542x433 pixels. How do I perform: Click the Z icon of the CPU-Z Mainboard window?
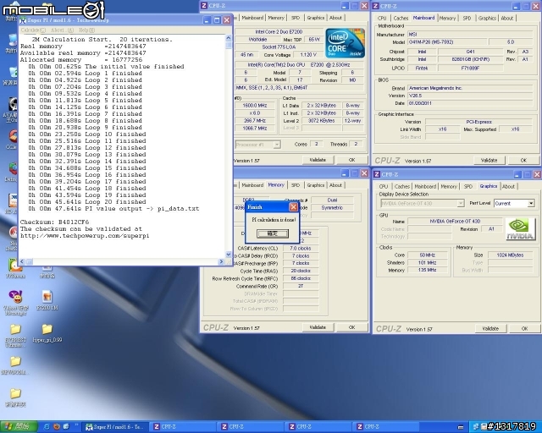[x=376, y=6]
